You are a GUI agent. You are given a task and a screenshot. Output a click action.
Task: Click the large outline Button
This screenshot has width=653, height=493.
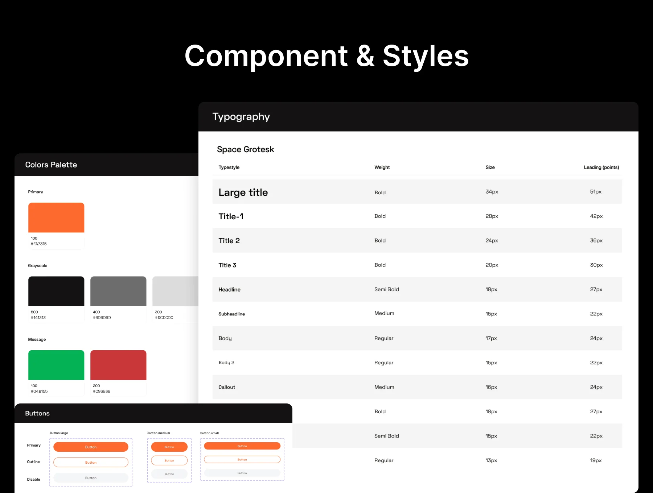[x=91, y=462]
